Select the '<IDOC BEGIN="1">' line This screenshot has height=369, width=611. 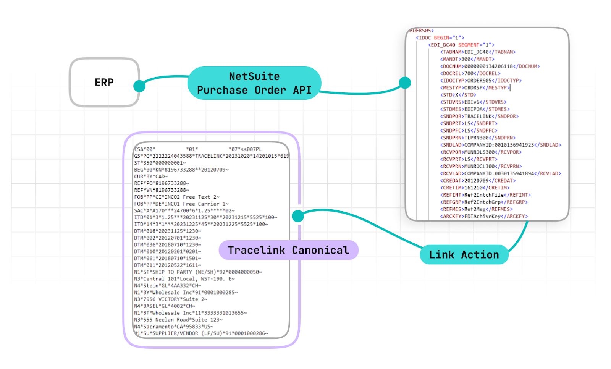(x=440, y=37)
